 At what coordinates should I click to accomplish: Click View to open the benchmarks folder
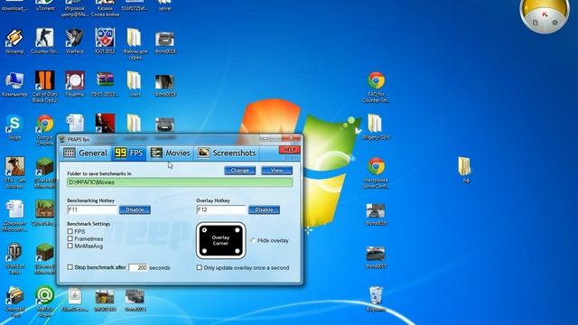[x=277, y=171]
